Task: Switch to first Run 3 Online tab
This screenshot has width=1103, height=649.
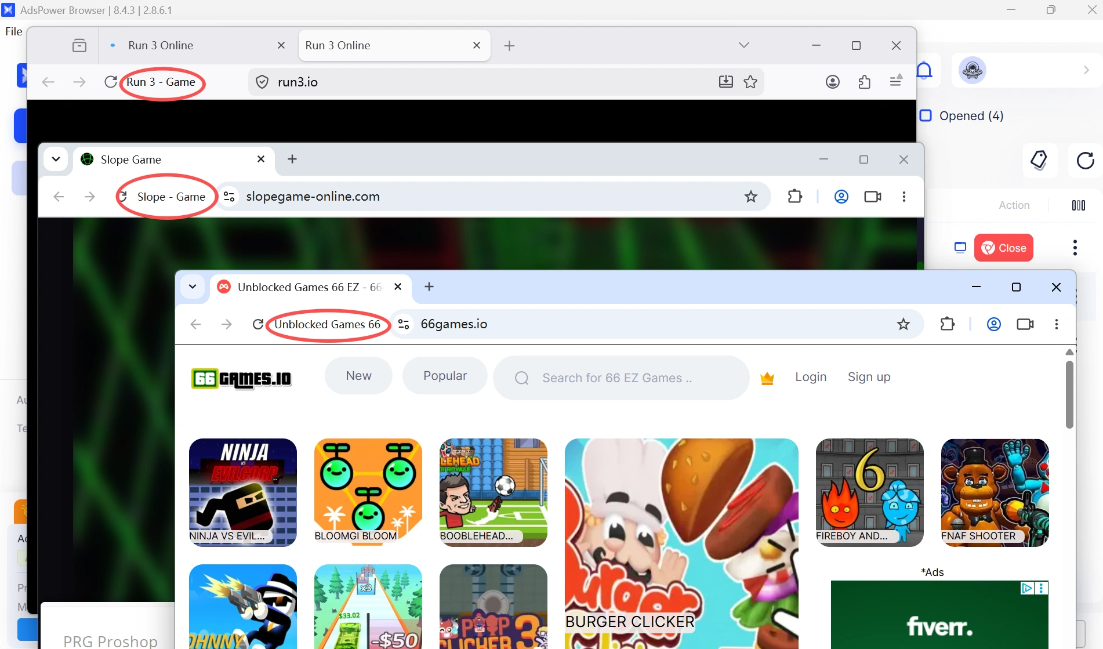Action: [197, 45]
